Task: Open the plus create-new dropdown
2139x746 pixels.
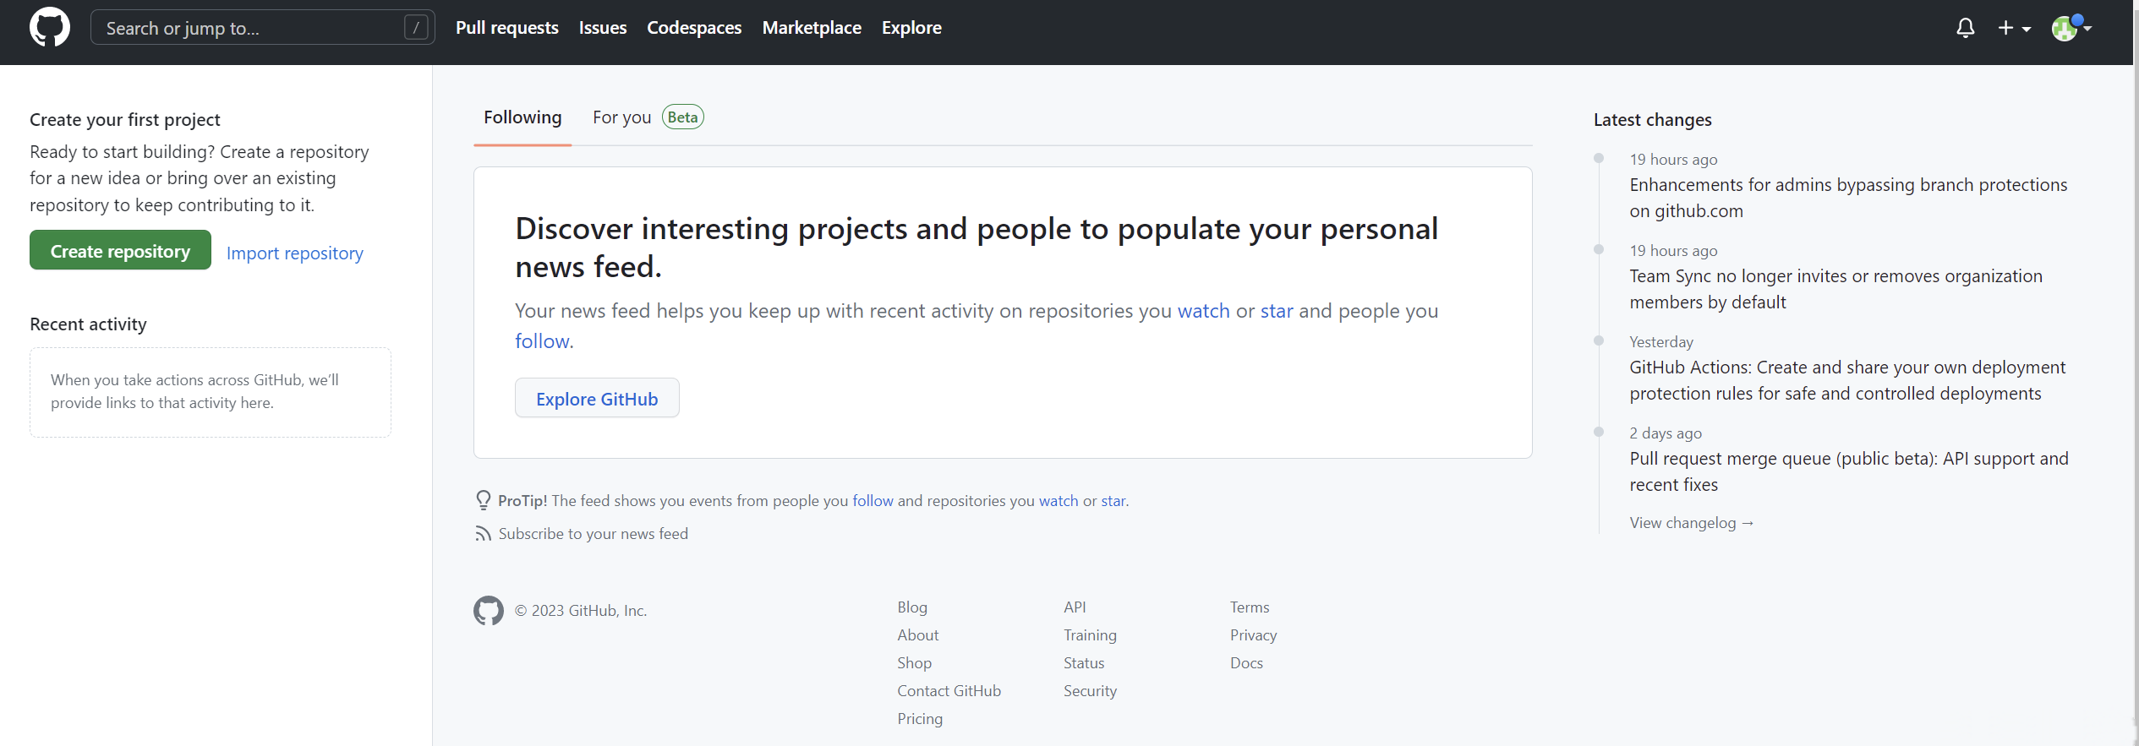Action: coord(2014,28)
